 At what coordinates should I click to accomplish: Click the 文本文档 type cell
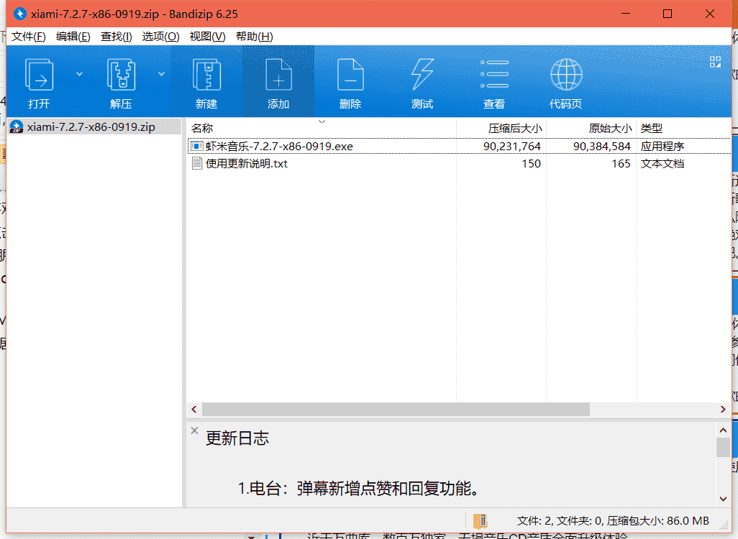pos(662,164)
